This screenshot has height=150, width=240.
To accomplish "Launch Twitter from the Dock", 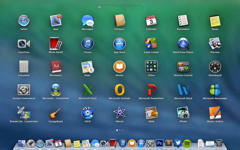I will 178,143.
